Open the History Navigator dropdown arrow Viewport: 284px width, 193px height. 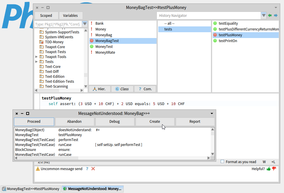[x=264, y=16]
